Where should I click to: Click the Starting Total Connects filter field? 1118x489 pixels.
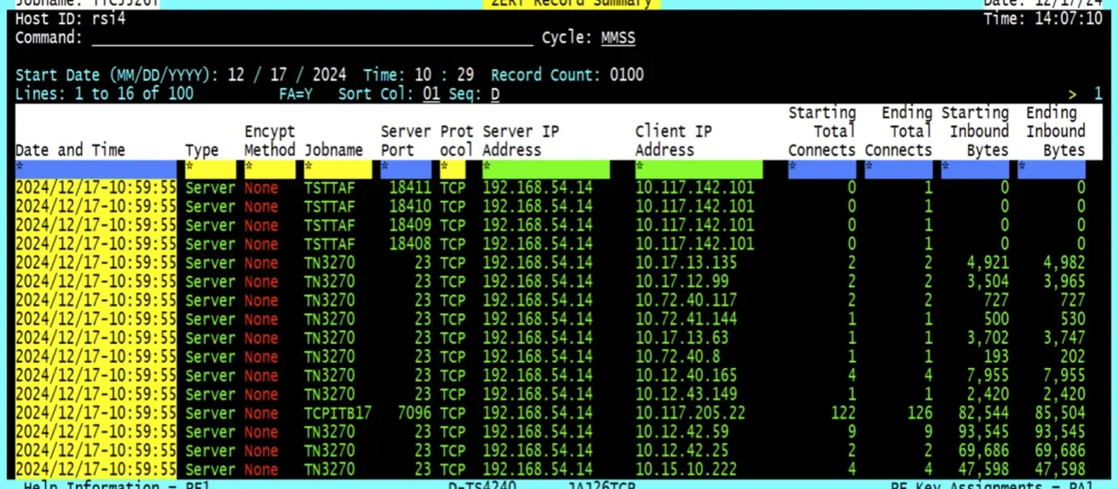click(x=822, y=169)
